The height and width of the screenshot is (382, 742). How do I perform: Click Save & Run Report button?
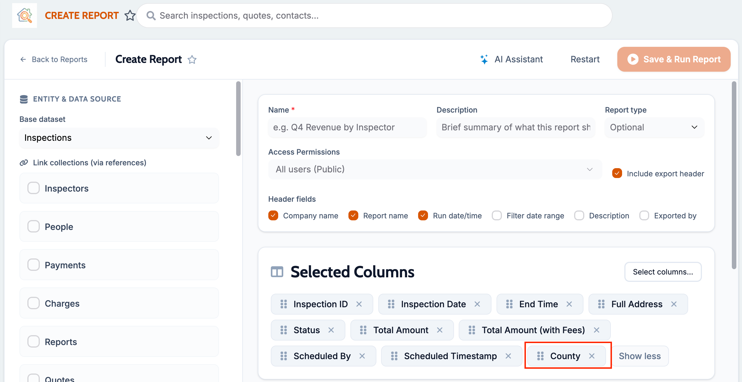click(x=673, y=59)
